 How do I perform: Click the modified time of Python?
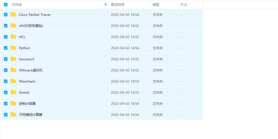coord(125,48)
